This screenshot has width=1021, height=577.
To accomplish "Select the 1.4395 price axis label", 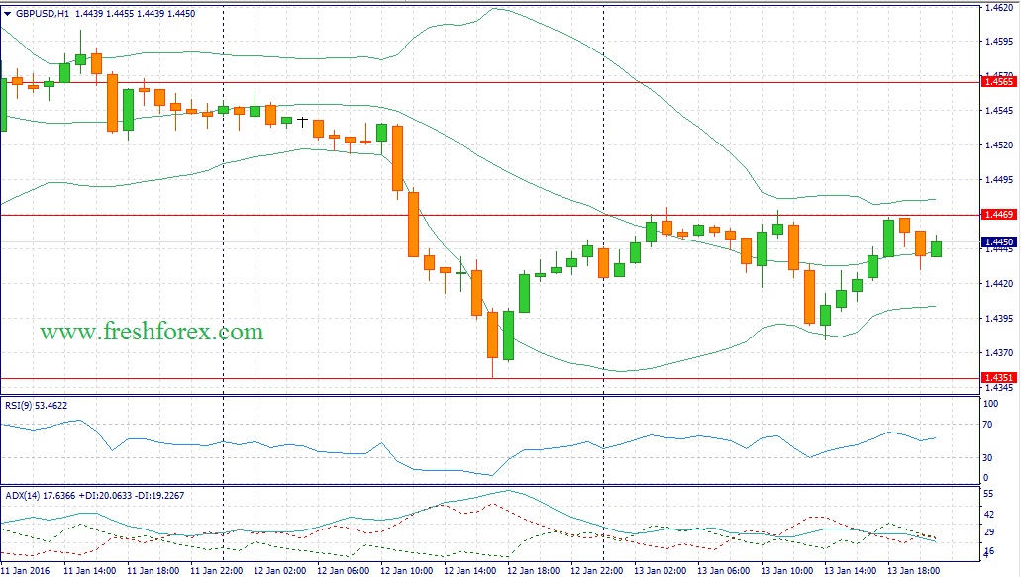I will [x=996, y=319].
